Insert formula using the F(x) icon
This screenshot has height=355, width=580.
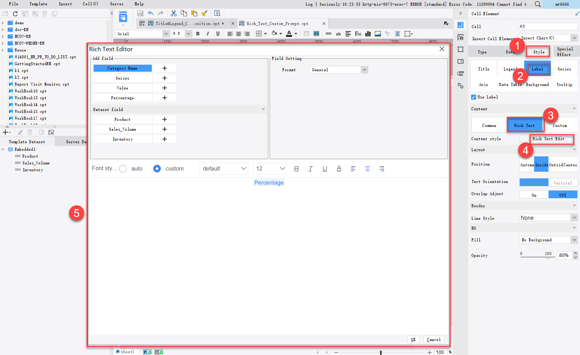(358, 34)
